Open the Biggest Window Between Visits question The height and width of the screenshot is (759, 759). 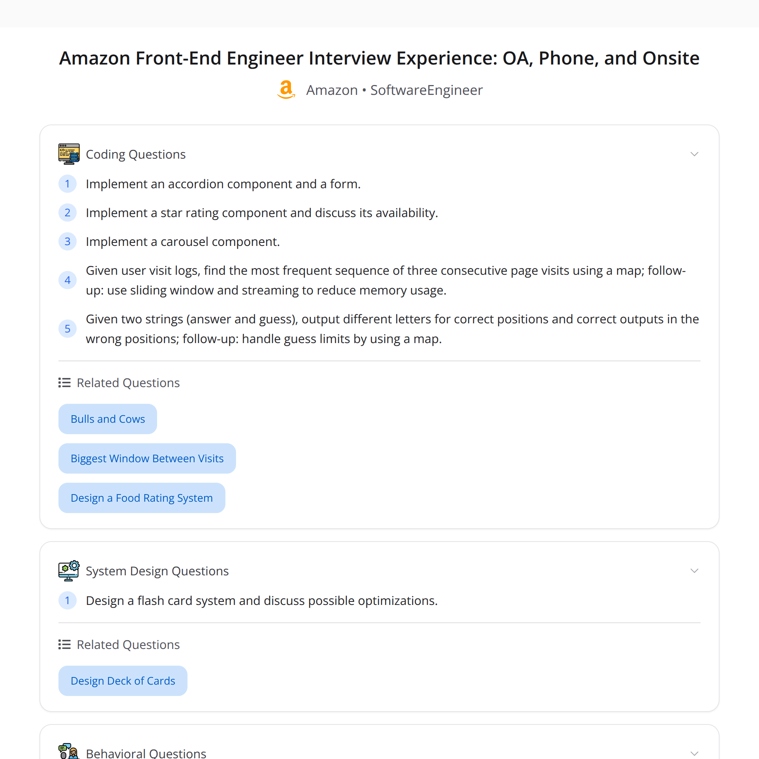(147, 458)
